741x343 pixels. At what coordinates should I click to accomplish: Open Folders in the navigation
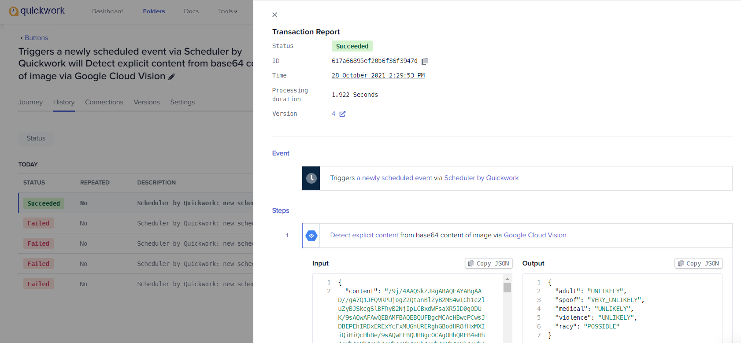pos(154,11)
